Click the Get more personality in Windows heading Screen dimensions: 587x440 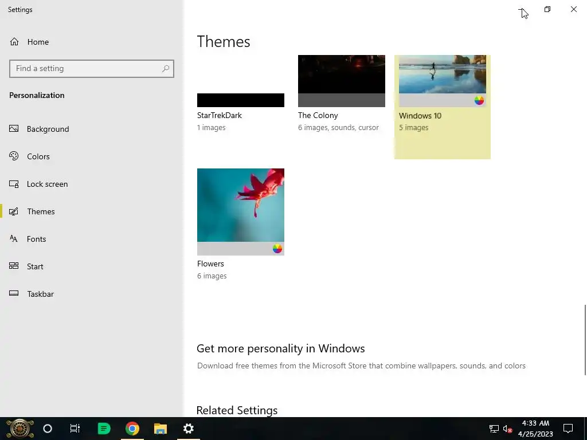point(280,348)
